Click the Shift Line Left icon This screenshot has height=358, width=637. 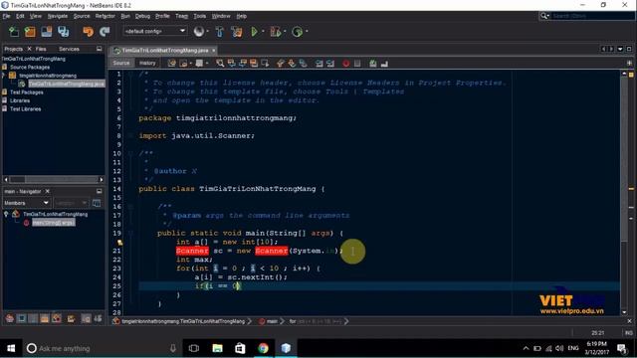click(319, 63)
